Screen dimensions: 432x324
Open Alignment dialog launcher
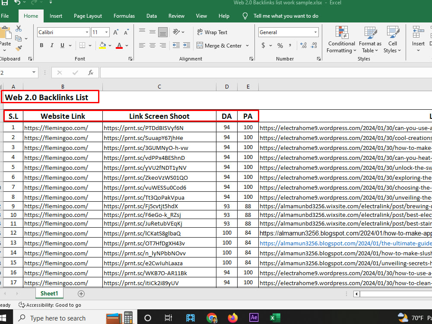[x=251, y=59]
